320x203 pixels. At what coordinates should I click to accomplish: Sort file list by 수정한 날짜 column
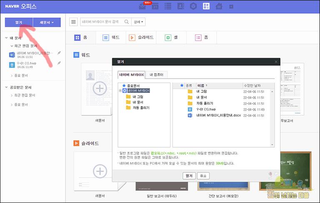[256, 86]
